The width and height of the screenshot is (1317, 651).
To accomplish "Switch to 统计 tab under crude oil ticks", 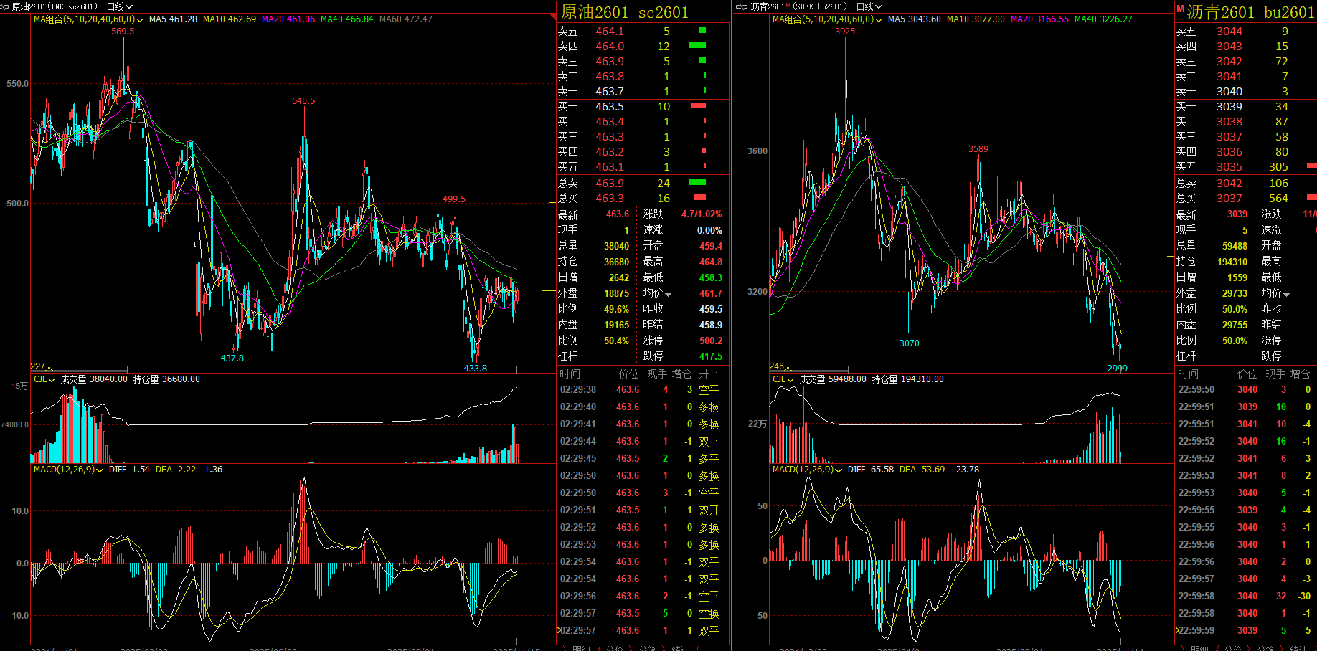I will [679, 648].
